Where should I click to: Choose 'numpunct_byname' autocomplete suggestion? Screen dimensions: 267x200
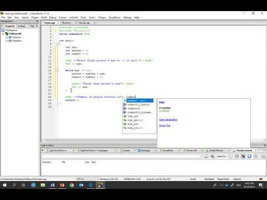click(x=140, y=112)
